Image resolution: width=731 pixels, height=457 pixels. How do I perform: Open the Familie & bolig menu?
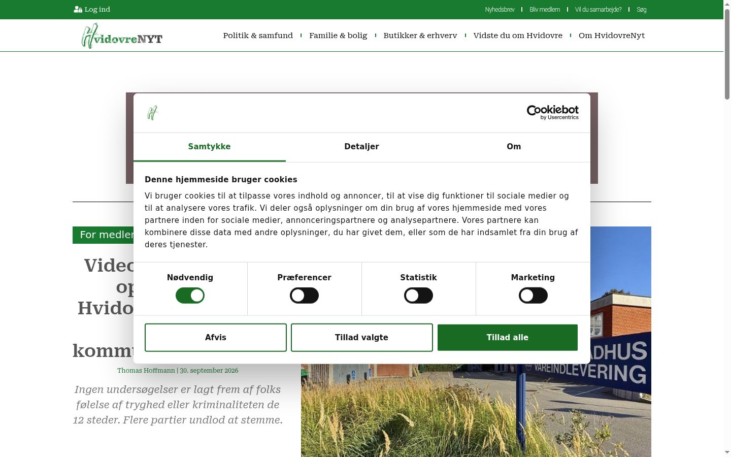(338, 36)
